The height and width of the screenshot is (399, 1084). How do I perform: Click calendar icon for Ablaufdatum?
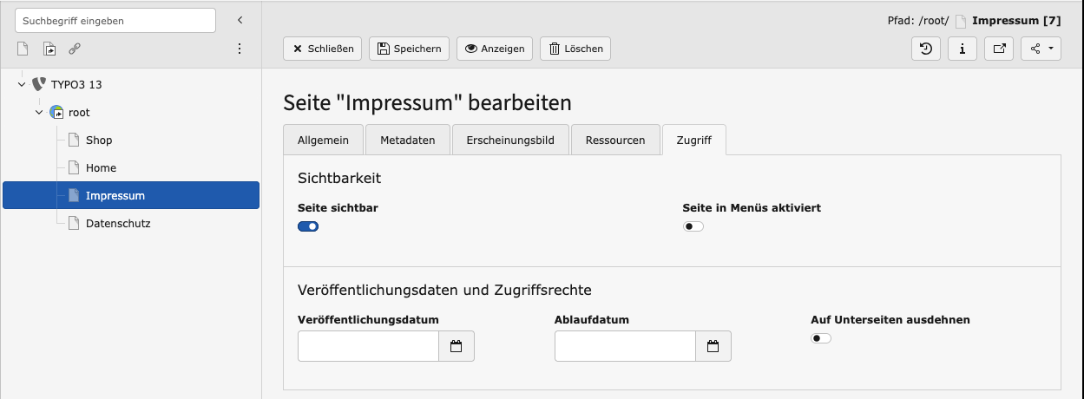tap(713, 346)
